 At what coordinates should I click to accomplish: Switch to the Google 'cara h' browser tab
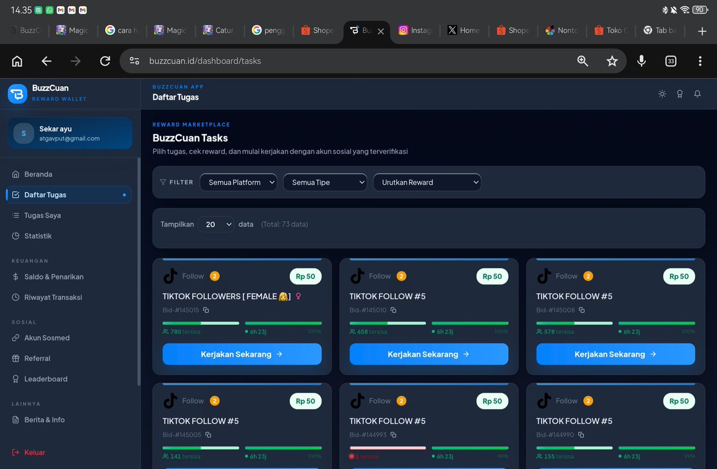pos(121,30)
